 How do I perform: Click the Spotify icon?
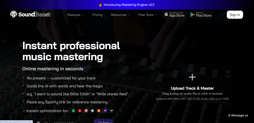click(x=73, y=111)
